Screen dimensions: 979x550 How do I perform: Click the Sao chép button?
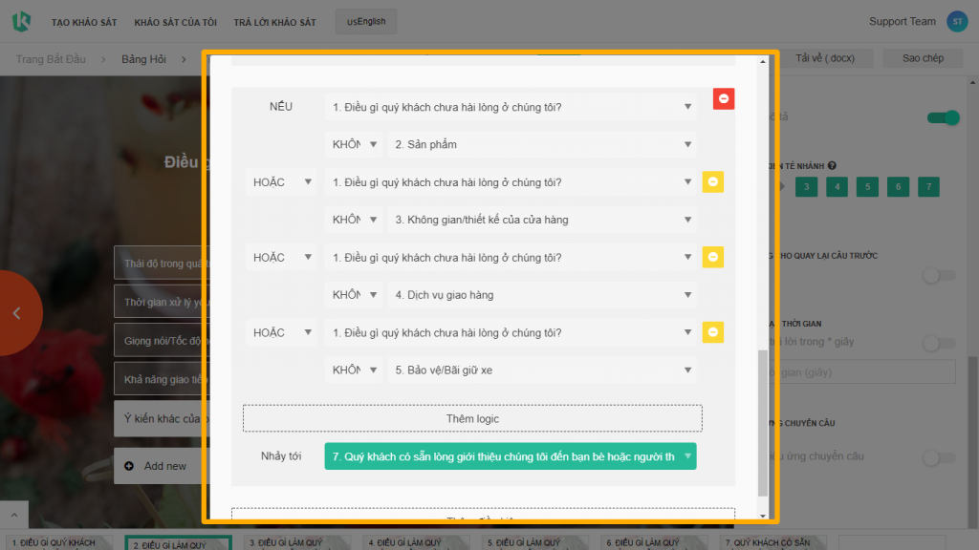point(923,58)
